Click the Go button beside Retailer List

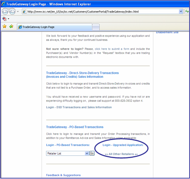[x=92, y=153]
